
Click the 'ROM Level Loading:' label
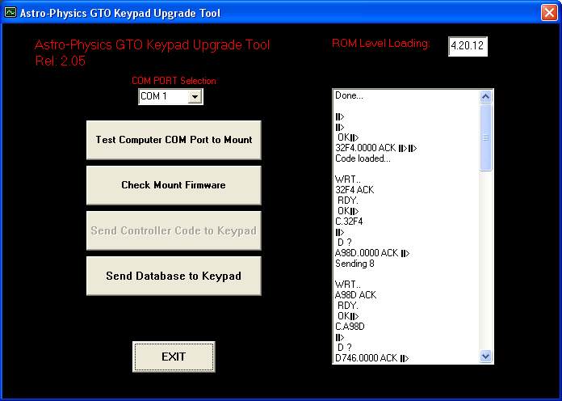[380, 44]
